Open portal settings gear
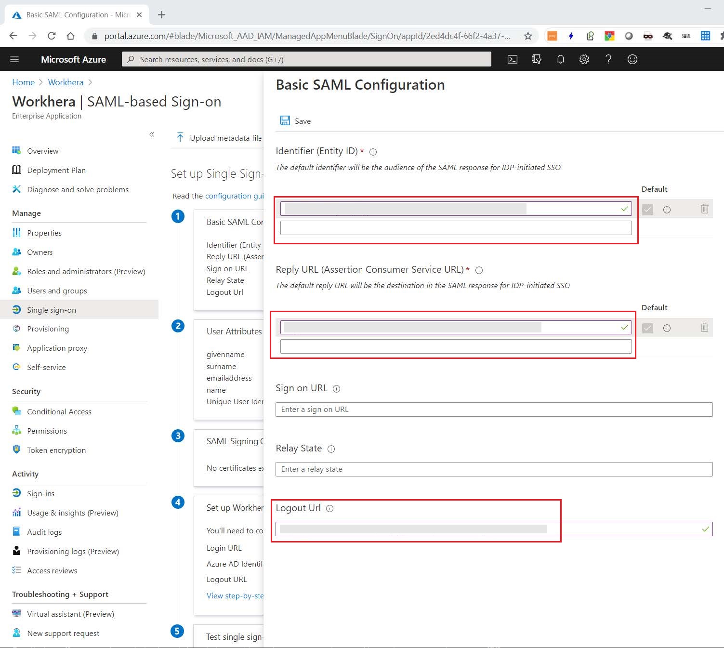 [x=584, y=59]
